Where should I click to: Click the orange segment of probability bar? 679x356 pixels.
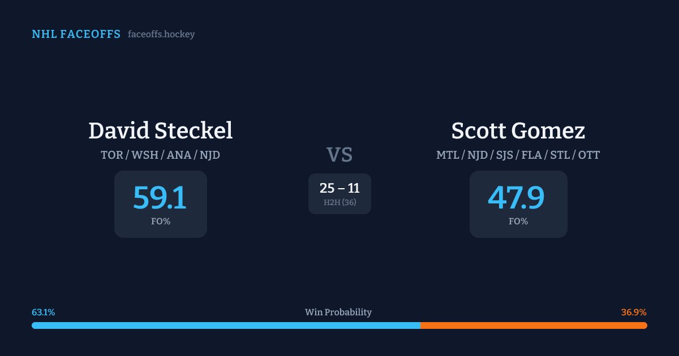click(533, 325)
